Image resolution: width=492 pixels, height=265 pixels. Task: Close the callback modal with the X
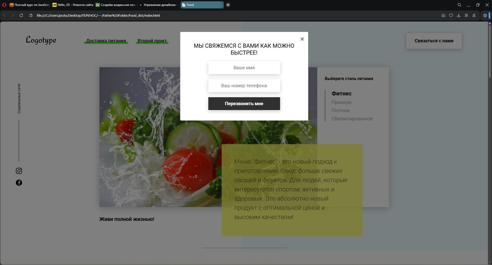pyautogui.click(x=302, y=39)
